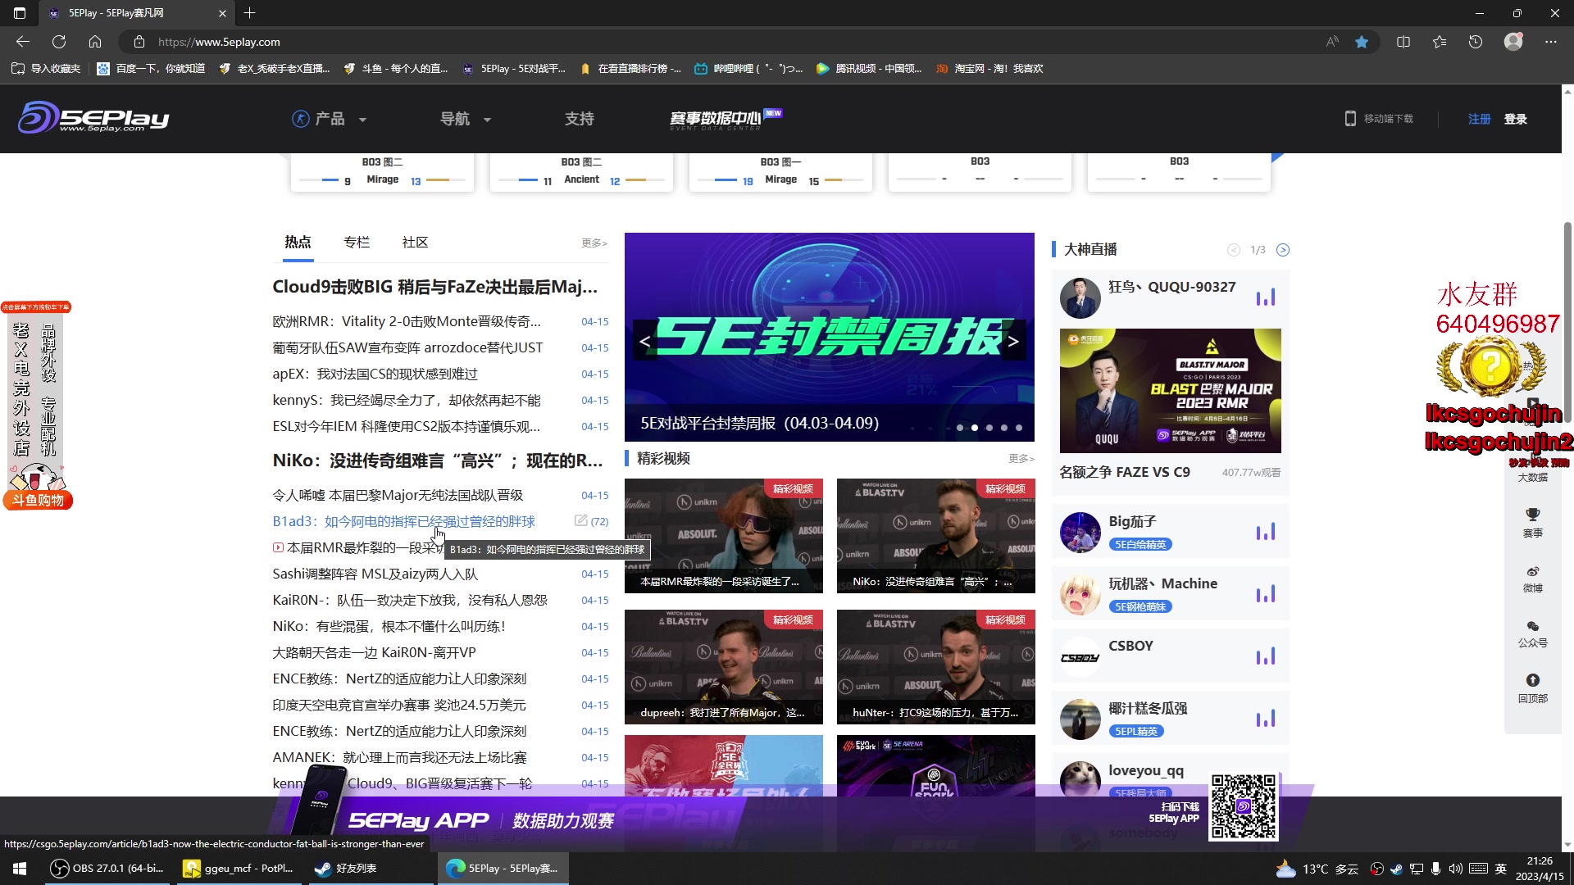
Task: Switch to 专栏 tab
Action: tap(357, 242)
